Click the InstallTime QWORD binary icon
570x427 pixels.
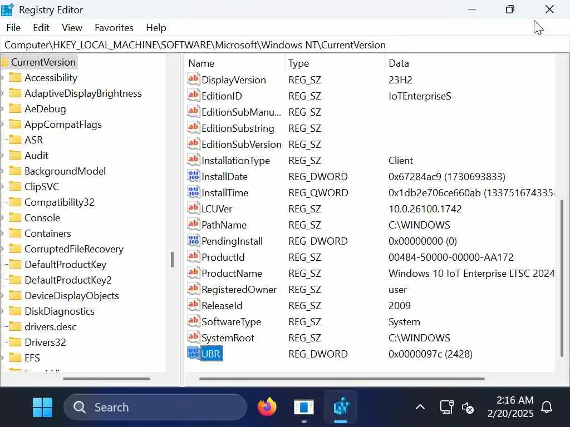pyautogui.click(x=193, y=192)
